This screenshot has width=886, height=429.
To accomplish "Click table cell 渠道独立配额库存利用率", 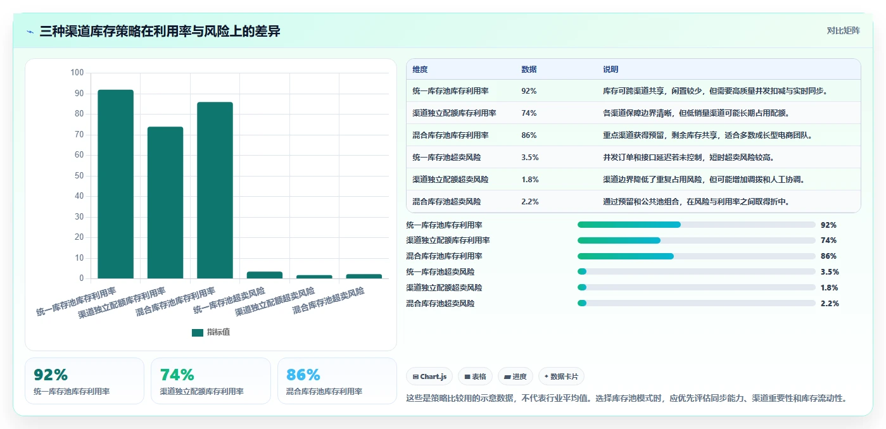I will pyautogui.click(x=454, y=113).
